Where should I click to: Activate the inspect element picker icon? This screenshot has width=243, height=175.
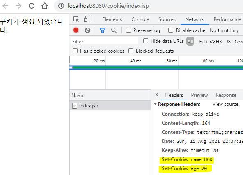pyautogui.click(x=76, y=19)
